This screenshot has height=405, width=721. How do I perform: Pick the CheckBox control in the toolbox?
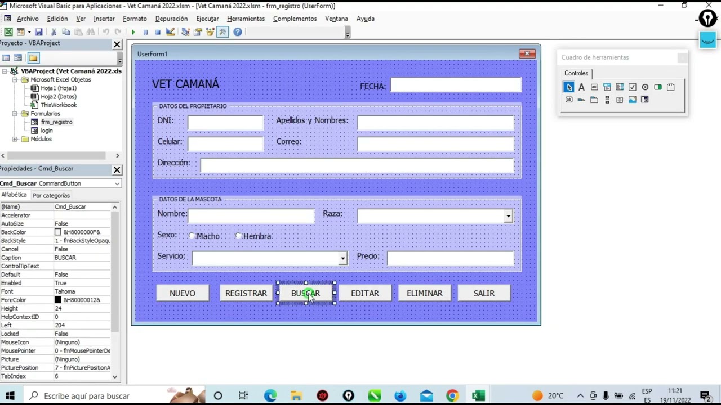click(633, 87)
